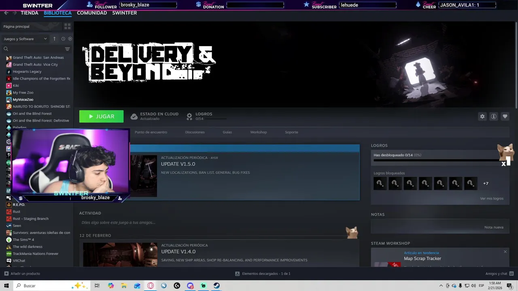Open the Guías tab

[227, 132]
